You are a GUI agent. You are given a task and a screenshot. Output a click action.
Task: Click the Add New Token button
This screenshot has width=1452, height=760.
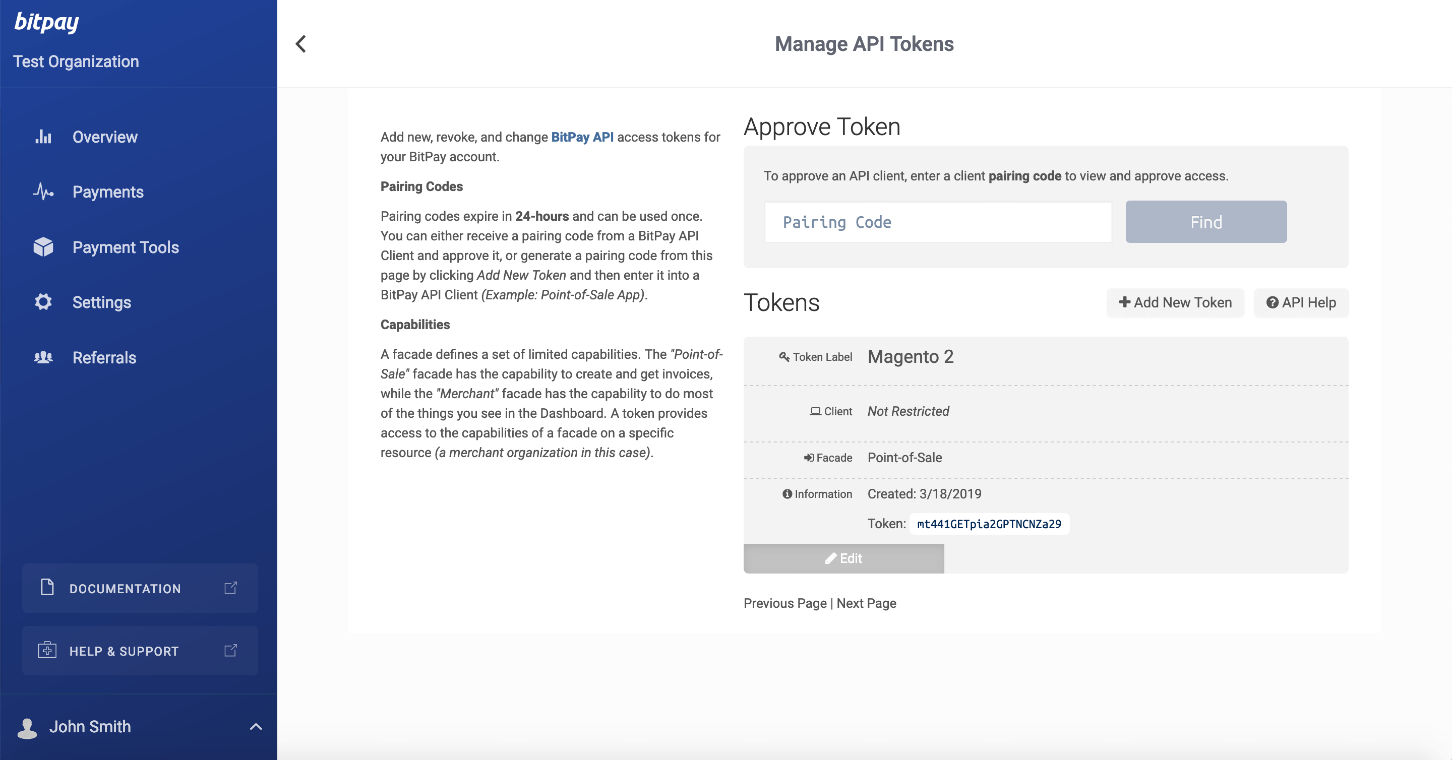1175,302
